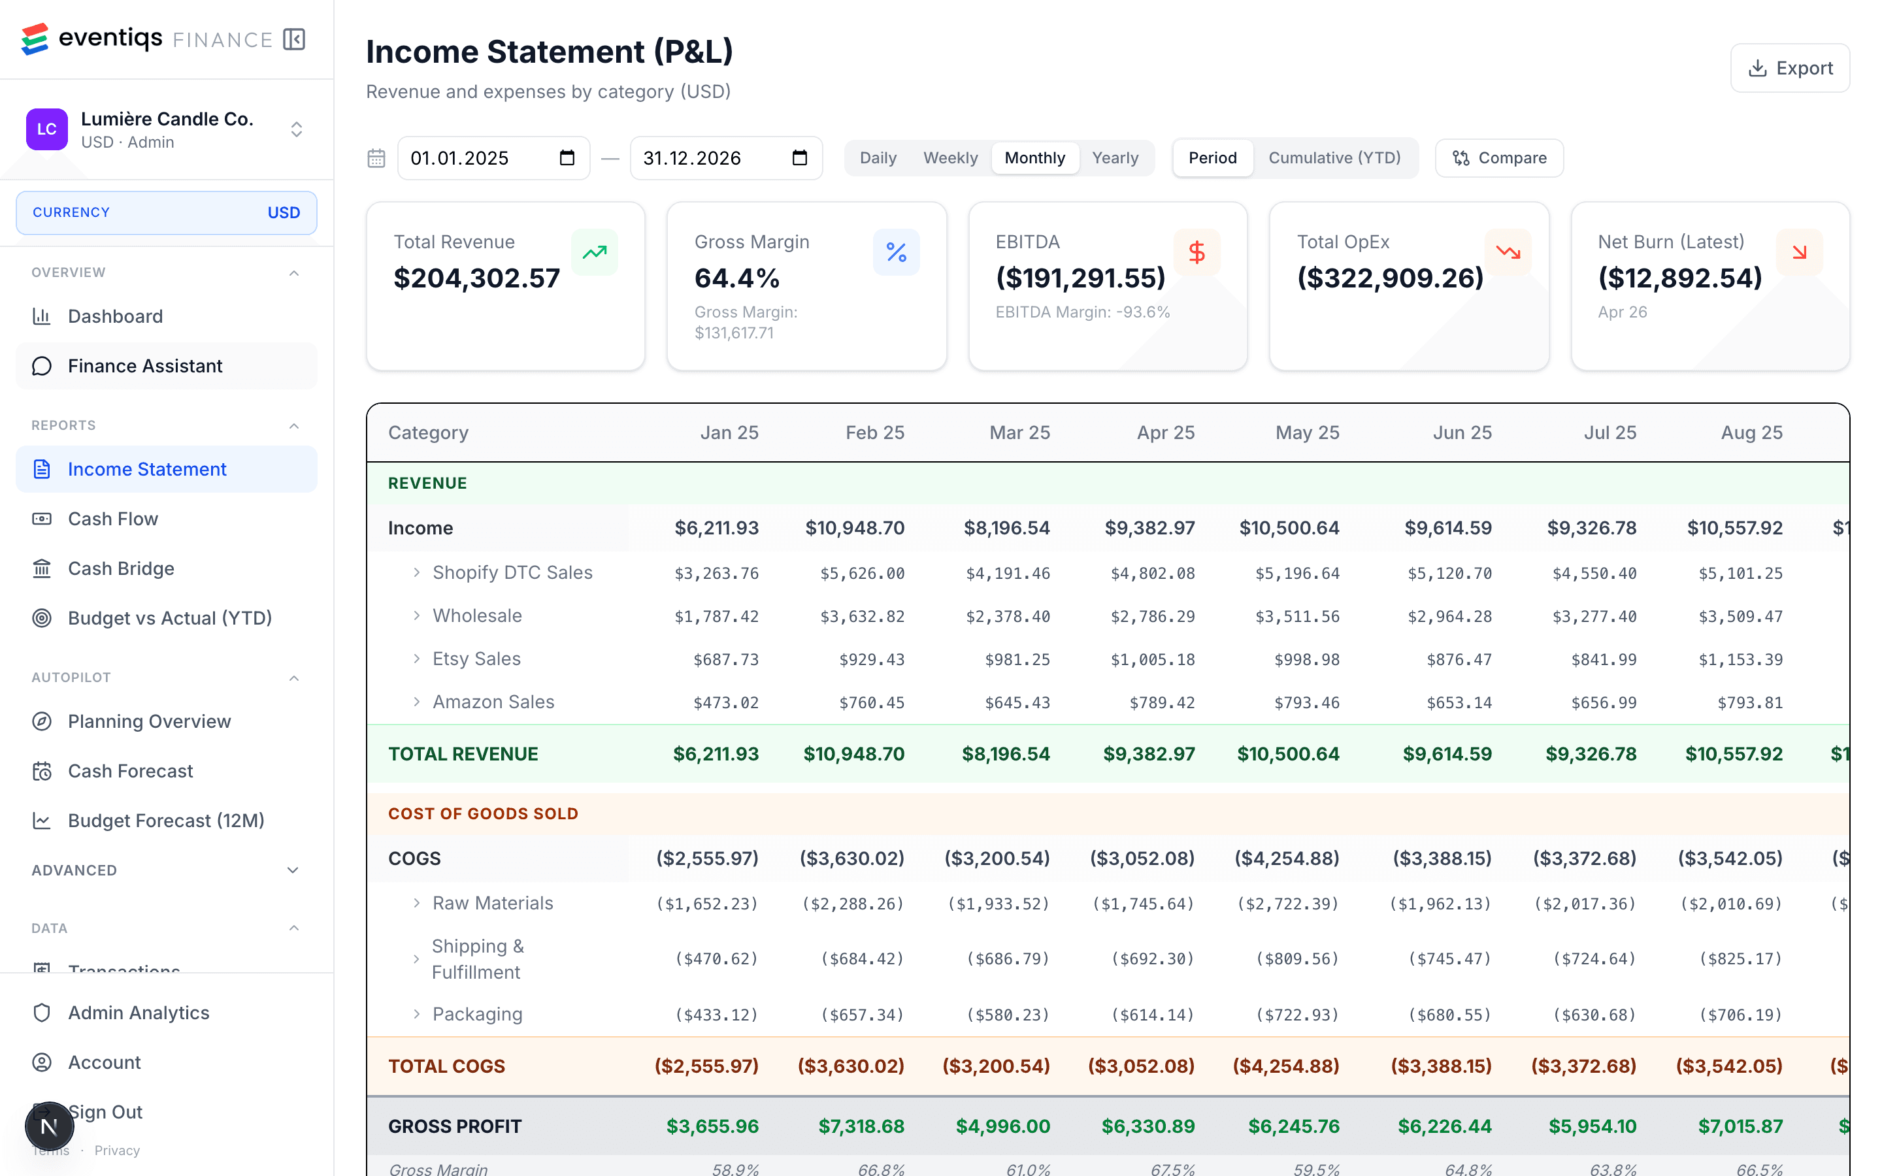Open the Cash Forecast tool
Image resolution: width=1882 pixels, height=1176 pixels.
(x=130, y=771)
